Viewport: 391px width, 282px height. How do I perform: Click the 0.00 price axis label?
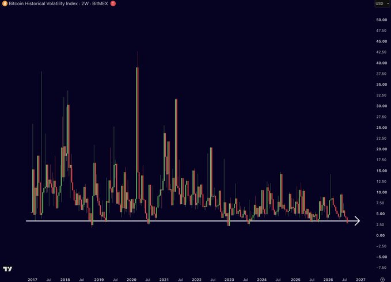point(382,235)
